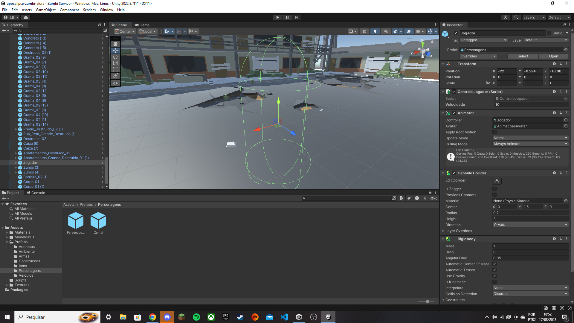The width and height of the screenshot is (574, 323).
Task: Click the Translate/Move tool icon
Action: tap(115, 50)
